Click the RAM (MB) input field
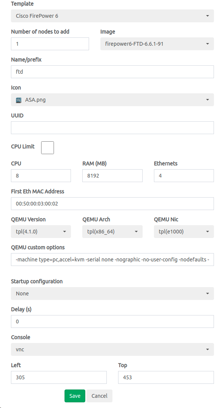 point(112,176)
